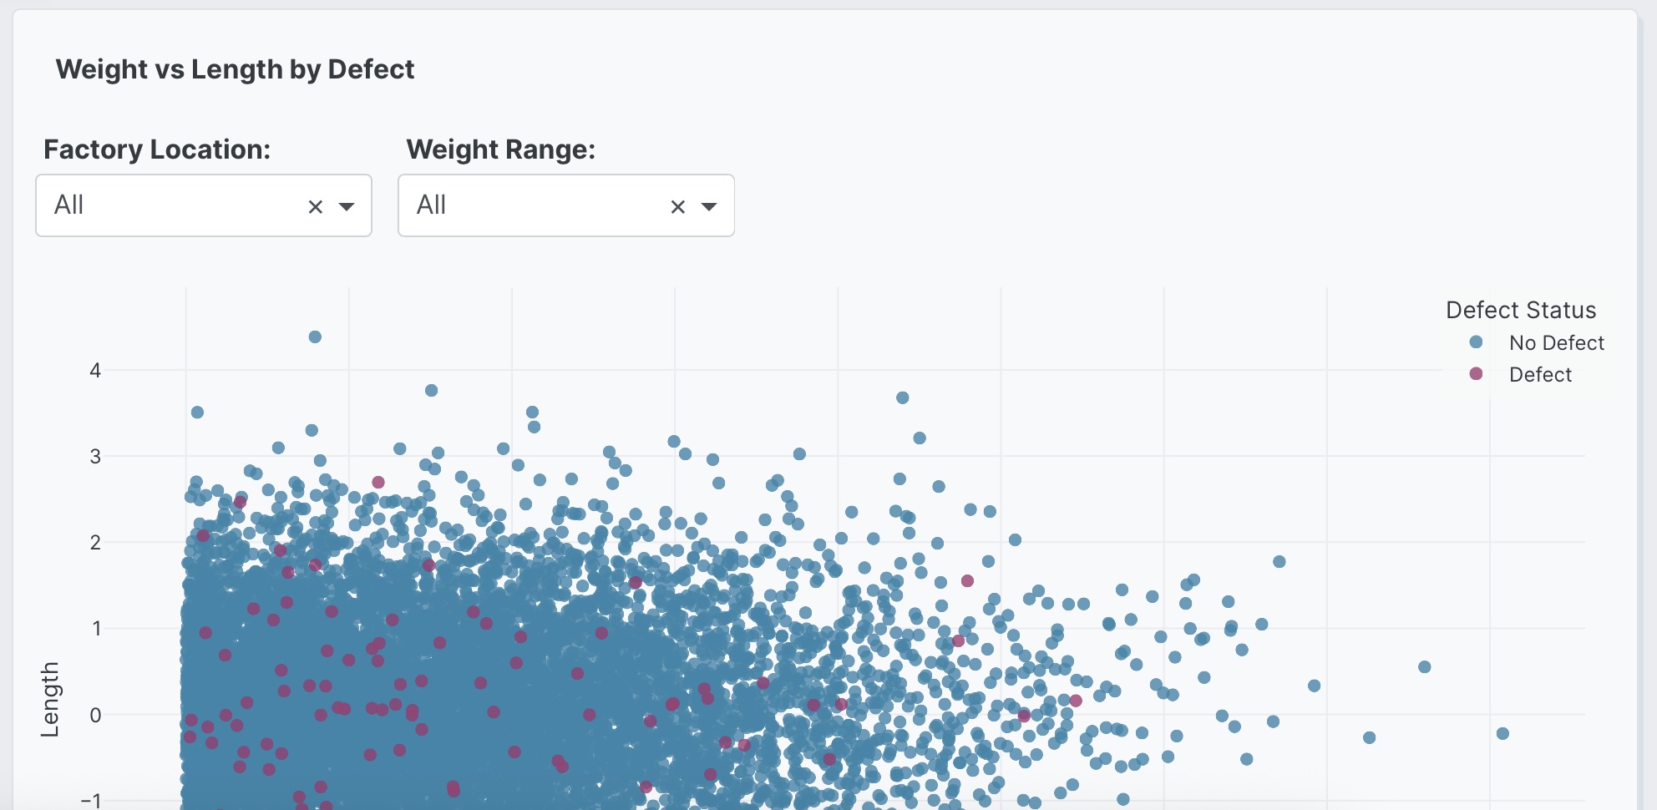This screenshot has width=1657, height=810.
Task: Click the Factory Location label
Action: [157, 149]
